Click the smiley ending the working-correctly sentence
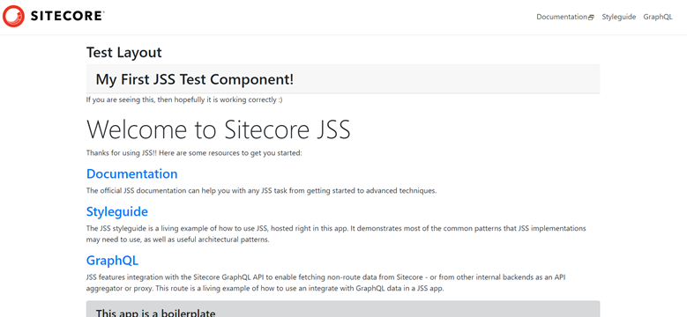Screen dimensions: 687x317 [x=280, y=100]
